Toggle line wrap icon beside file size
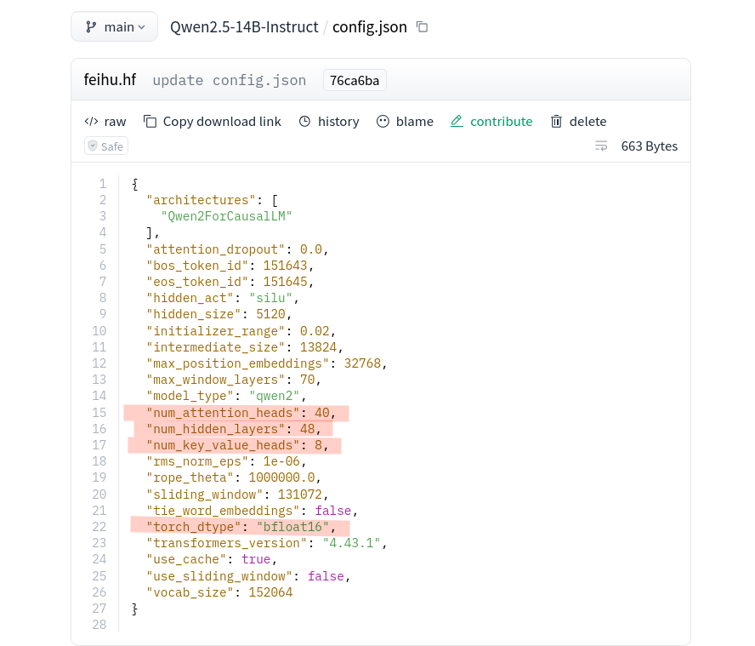The width and height of the screenshot is (755, 646). 601,146
